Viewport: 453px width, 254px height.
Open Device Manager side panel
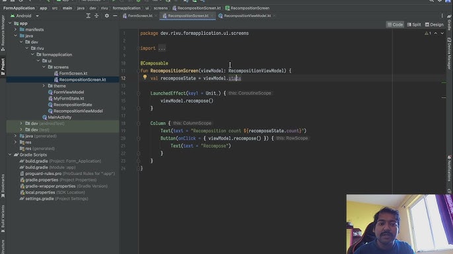pos(449,53)
